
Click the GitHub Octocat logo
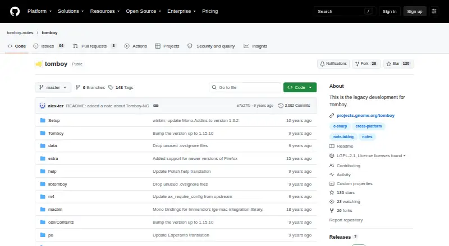point(15,11)
